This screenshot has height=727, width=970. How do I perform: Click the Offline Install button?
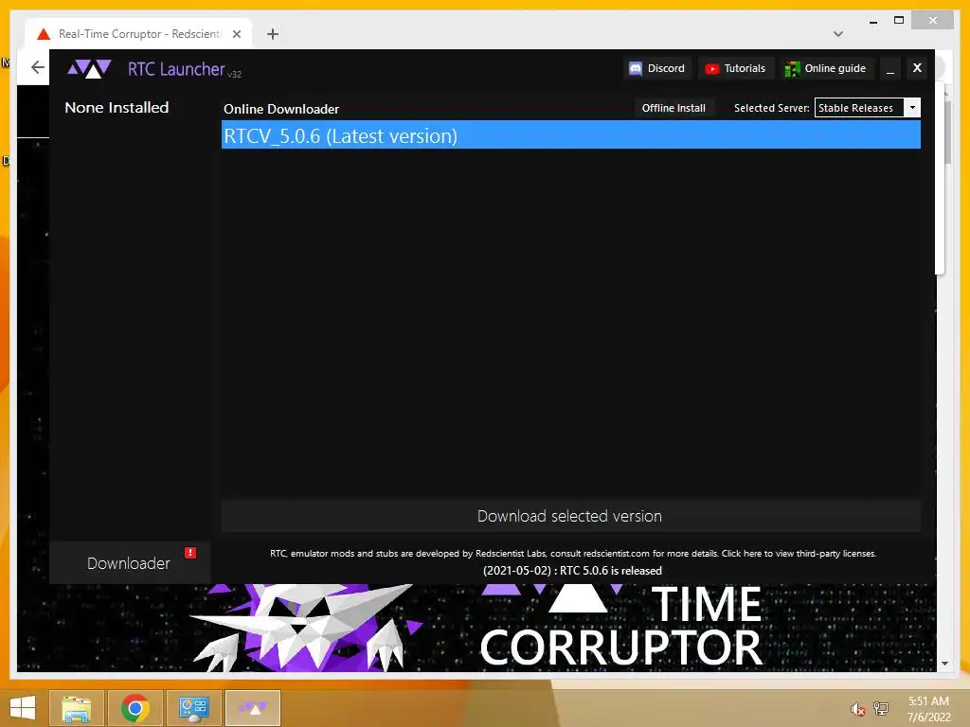point(674,108)
